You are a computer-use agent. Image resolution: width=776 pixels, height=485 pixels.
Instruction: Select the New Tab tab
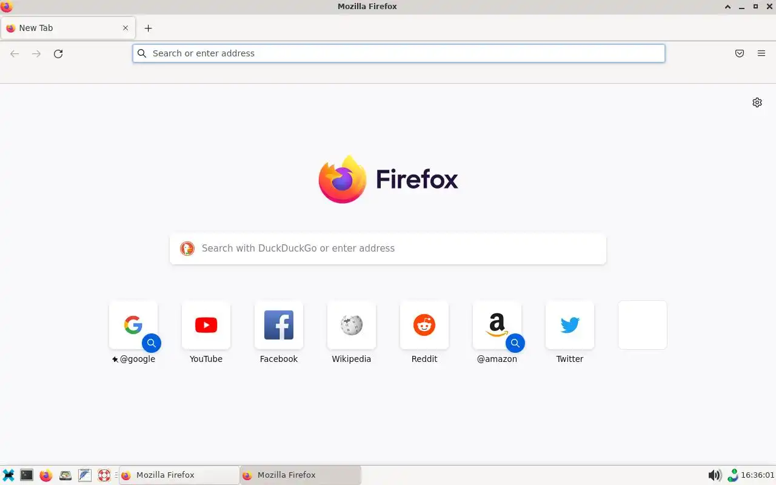[68, 28]
